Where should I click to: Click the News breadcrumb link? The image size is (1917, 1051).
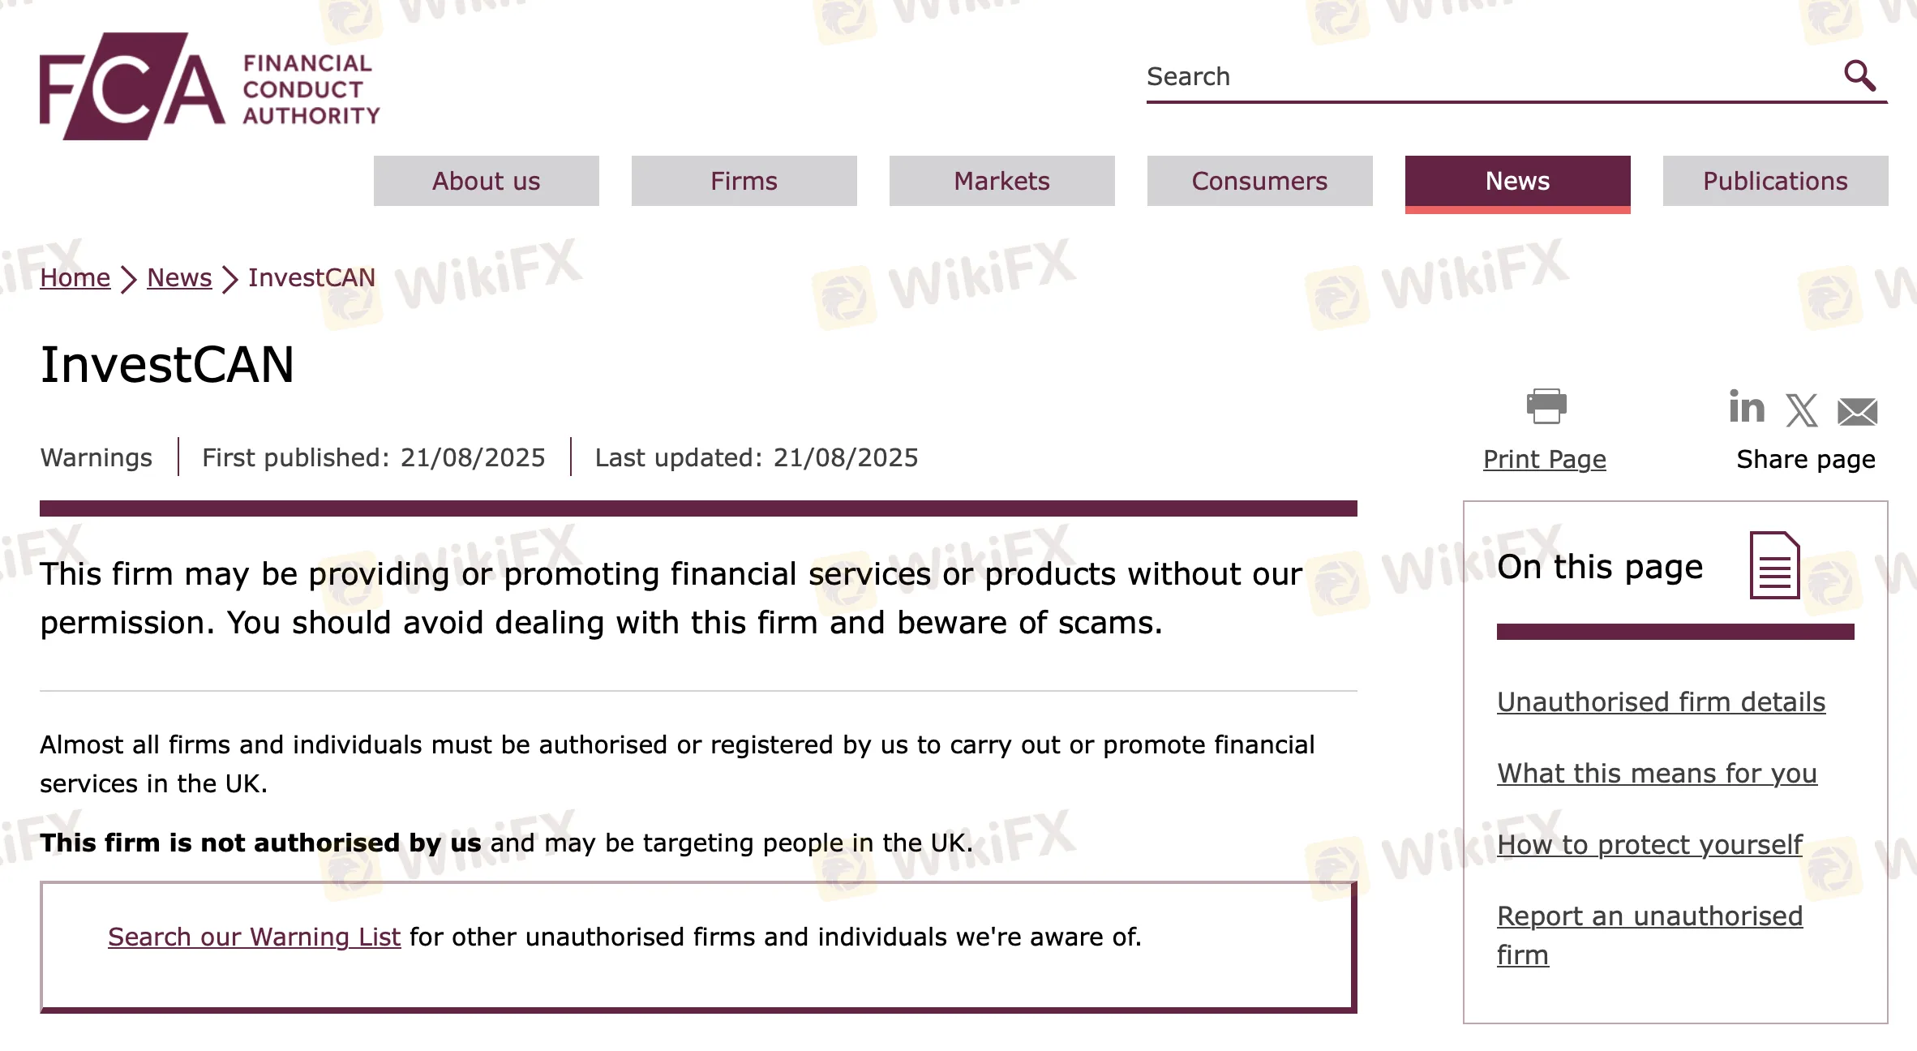(179, 277)
